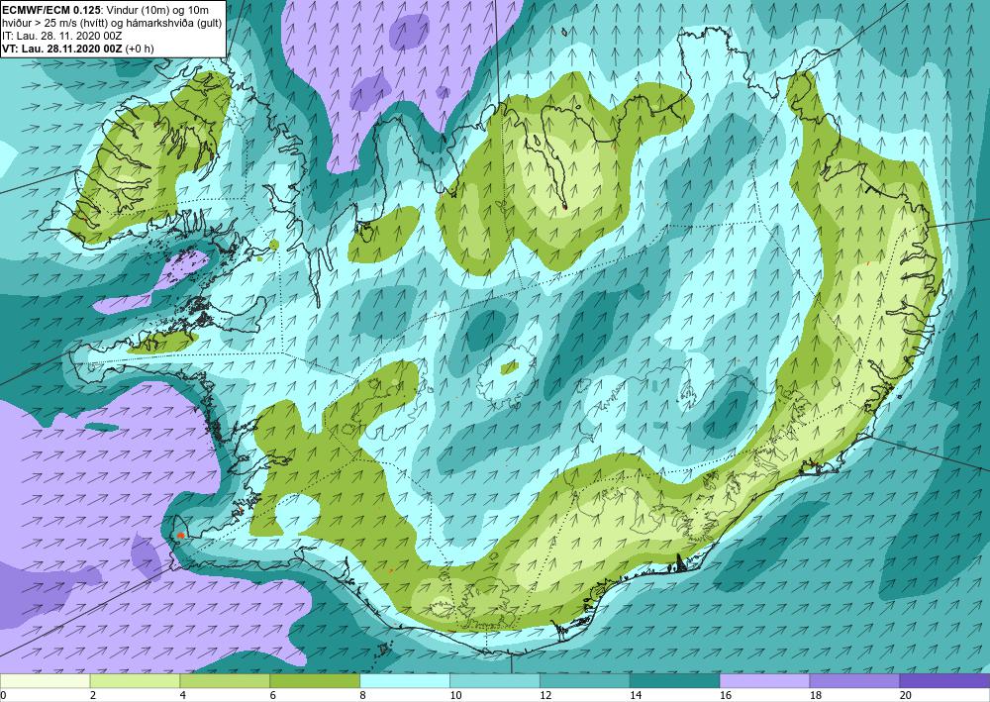Viewport: 990px width, 702px height.
Task: Click the legend scale label "8"
Action: [x=363, y=695]
